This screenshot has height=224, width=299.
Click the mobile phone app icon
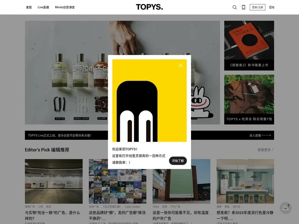pos(243,7)
